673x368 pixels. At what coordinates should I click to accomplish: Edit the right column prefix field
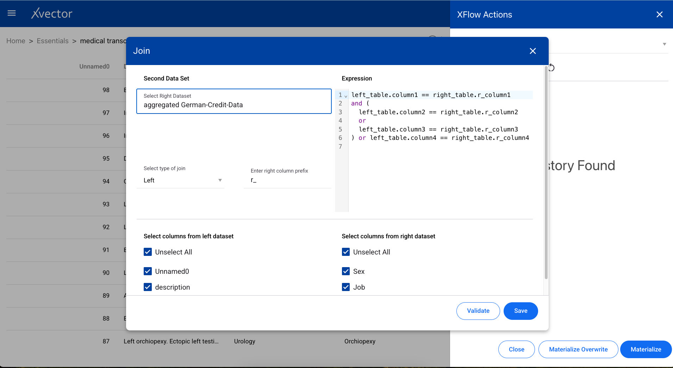click(x=287, y=180)
